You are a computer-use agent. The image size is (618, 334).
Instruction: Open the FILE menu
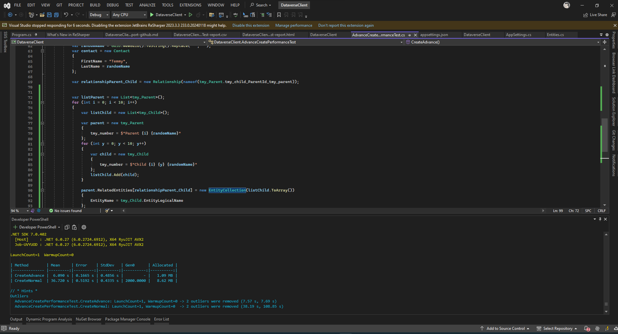[18, 5]
